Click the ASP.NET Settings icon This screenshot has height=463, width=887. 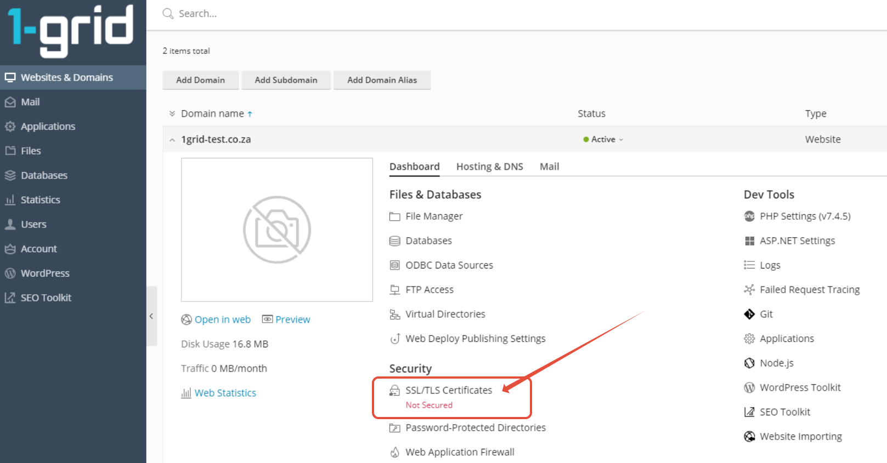coord(749,241)
